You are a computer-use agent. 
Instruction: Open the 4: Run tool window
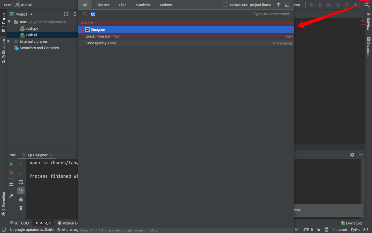[x=43, y=223]
